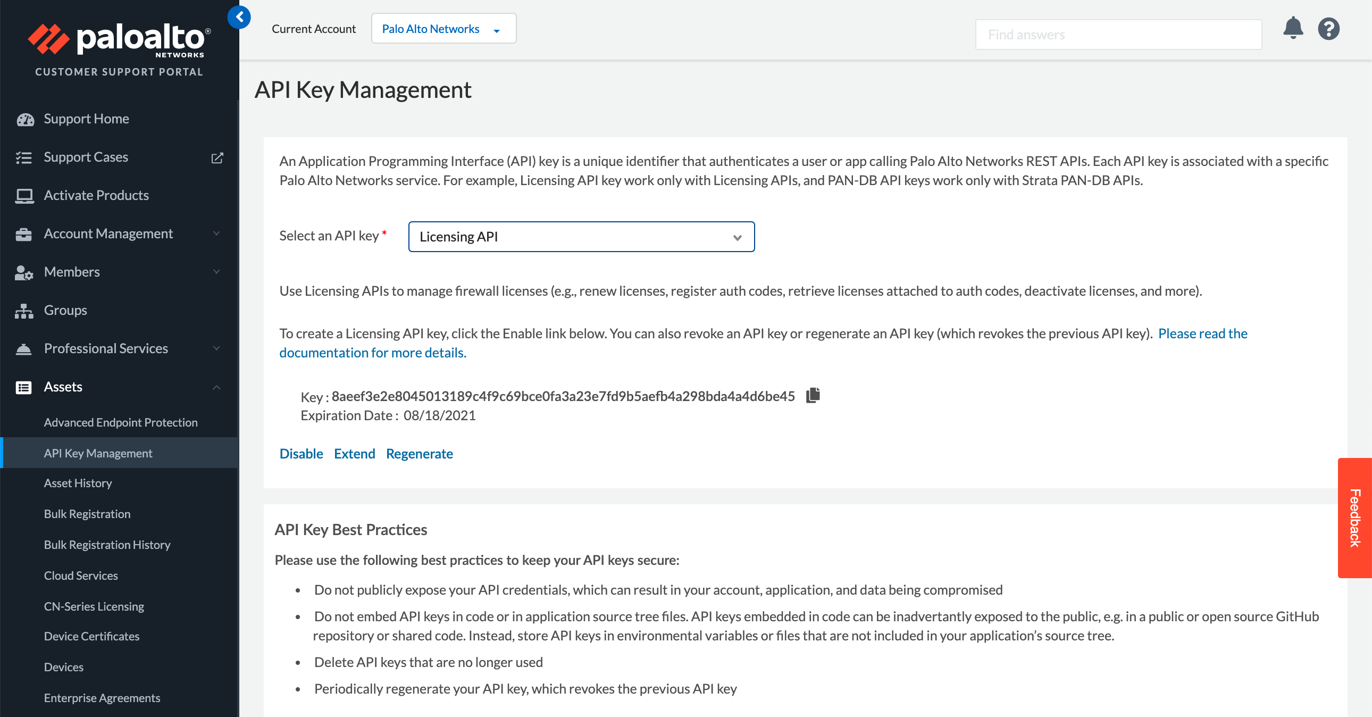This screenshot has height=717, width=1372.
Task: Click the Extend link
Action: (x=354, y=454)
